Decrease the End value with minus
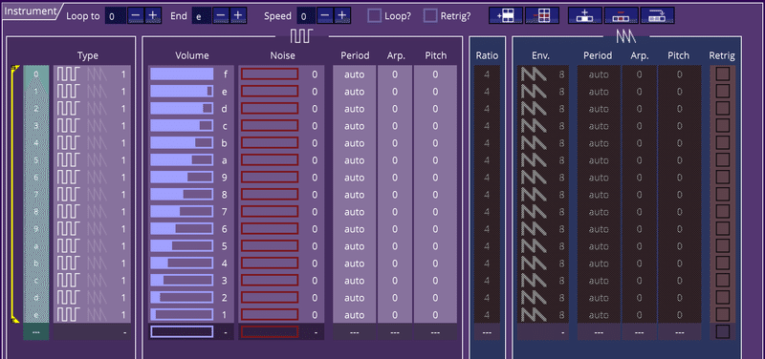 pyautogui.click(x=221, y=15)
